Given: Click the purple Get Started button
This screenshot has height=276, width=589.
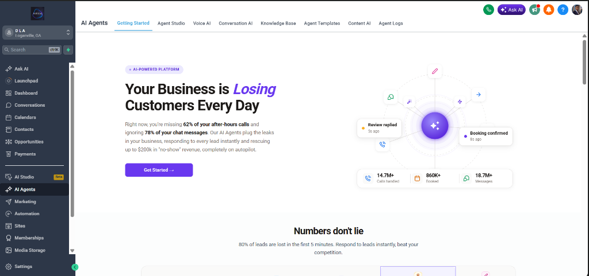Looking at the screenshot, I should pyautogui.click(x=159, y=170).
